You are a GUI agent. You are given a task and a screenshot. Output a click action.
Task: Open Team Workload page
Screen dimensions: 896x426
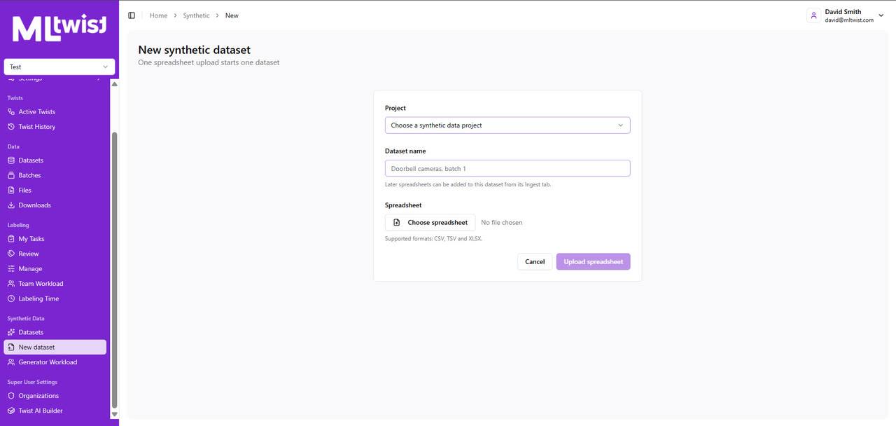coord(55,284)
